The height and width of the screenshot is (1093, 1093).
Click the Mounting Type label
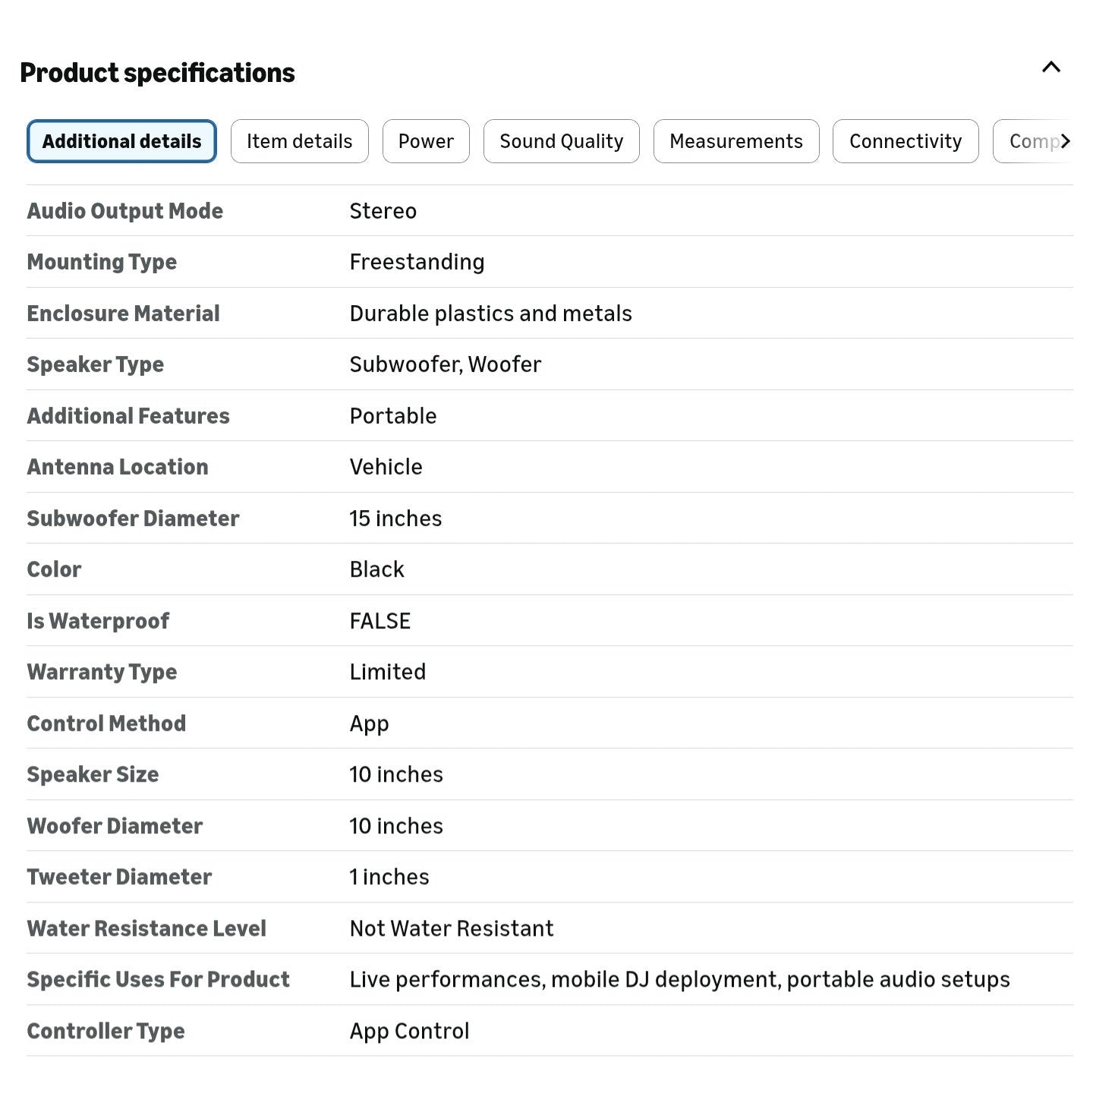tap(102, 262)
